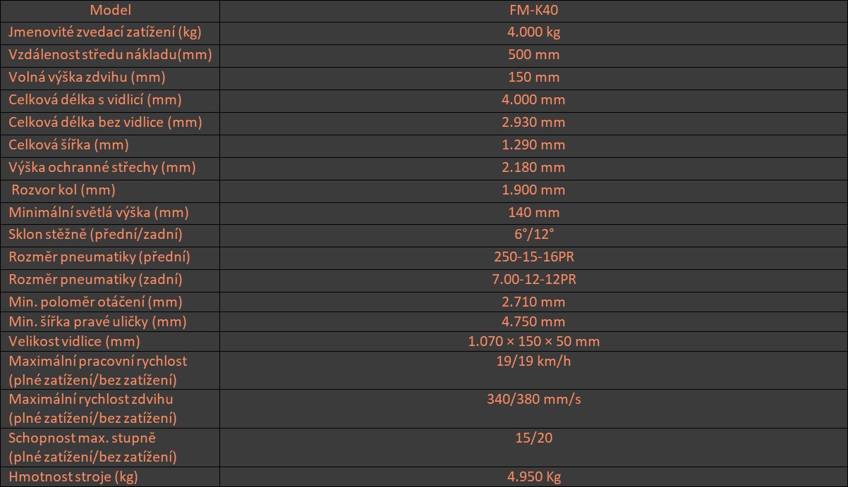Click 'Celková délka bez vidlice (mm)' label
This screenshot has width=848, height=487.
tap(105, 122)
